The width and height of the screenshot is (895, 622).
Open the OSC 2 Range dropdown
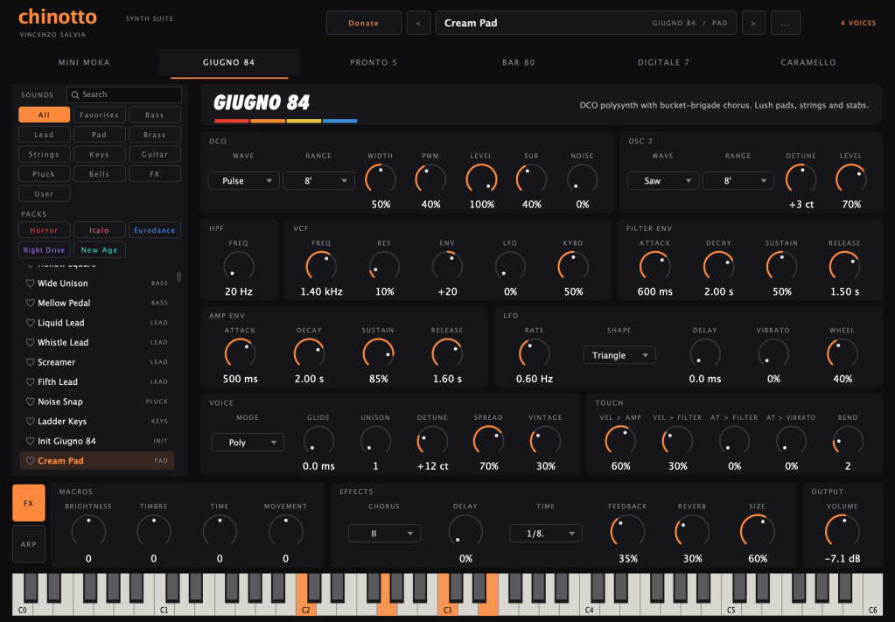[x=738, y=181]
